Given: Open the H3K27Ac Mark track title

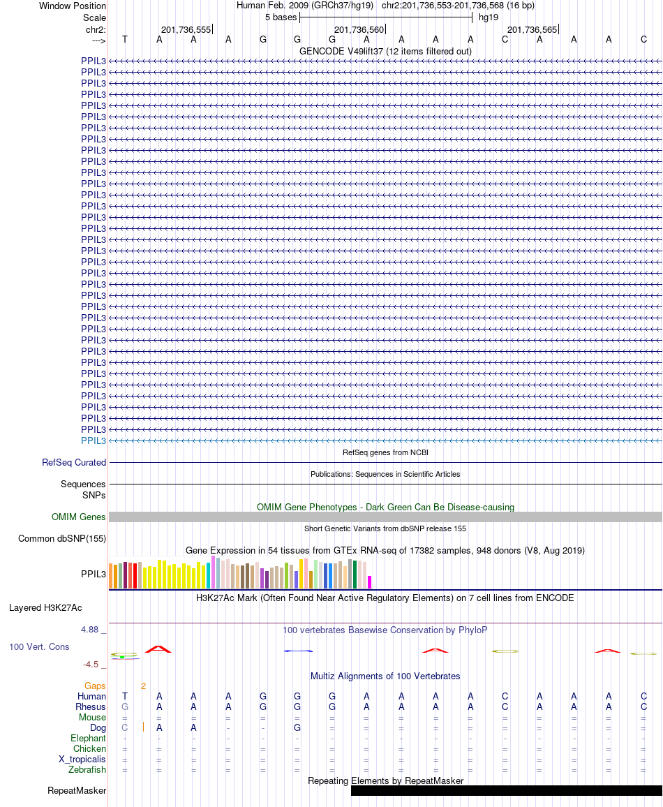Looking at the screenshot, I should click(x=385, y=598).
